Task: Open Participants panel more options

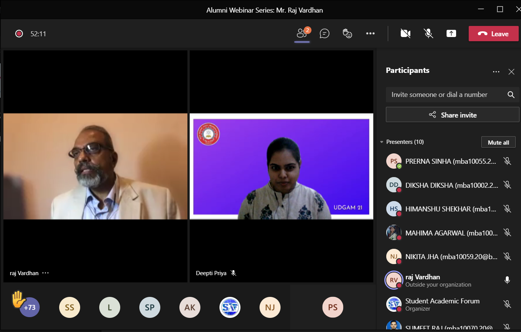Action: click(x=496, y=72)
